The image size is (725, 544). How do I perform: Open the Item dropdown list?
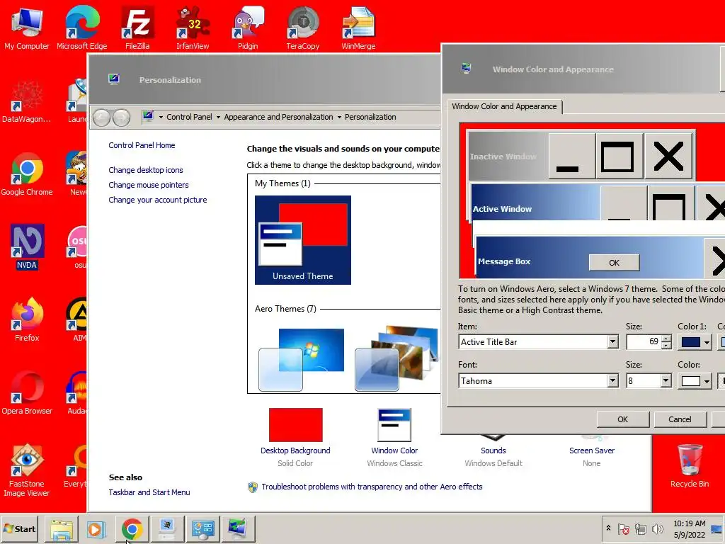click(612, 342)
